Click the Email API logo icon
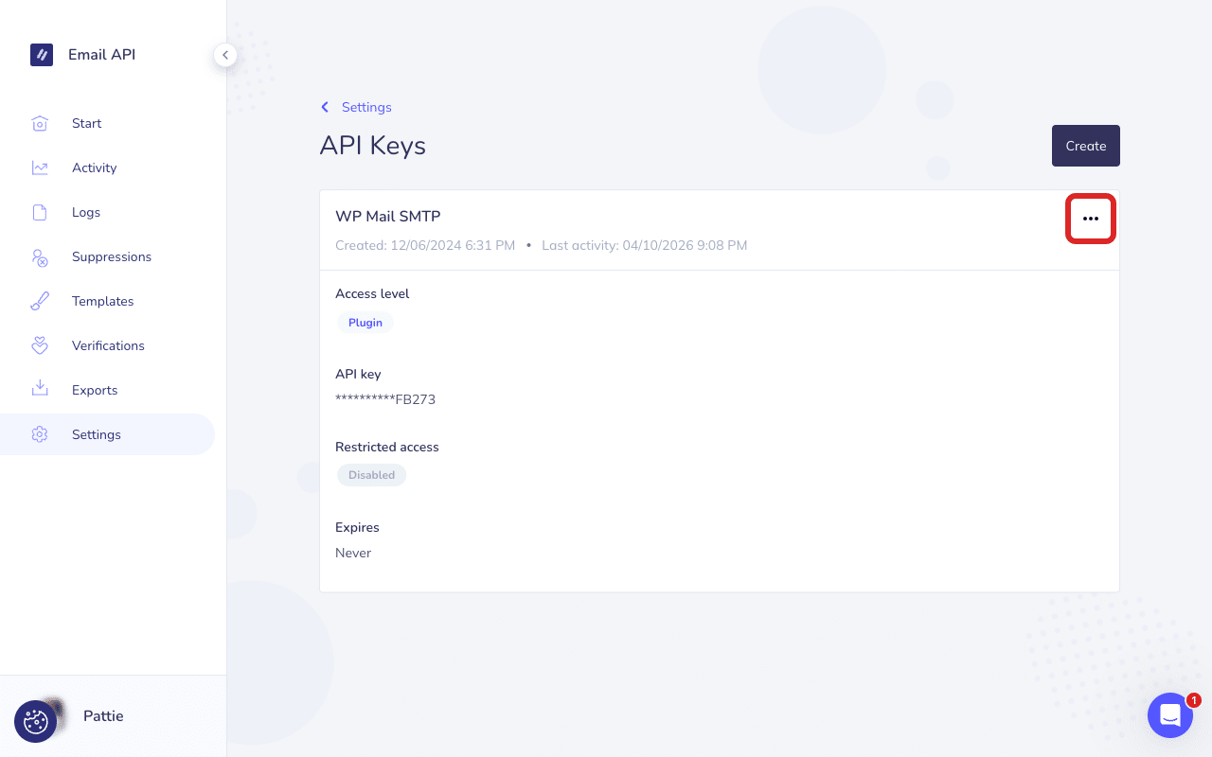1212x757 pixels. [x=41, y=55]
